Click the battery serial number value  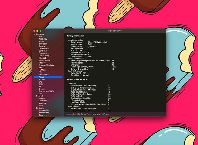point(97,42)
